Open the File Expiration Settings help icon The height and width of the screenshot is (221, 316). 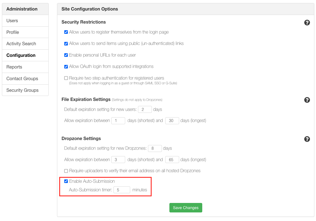(x=307, y=100)
